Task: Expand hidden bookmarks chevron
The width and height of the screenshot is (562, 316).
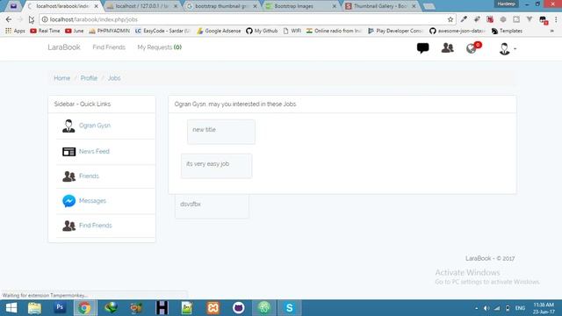Action: [x=552, y=31]
